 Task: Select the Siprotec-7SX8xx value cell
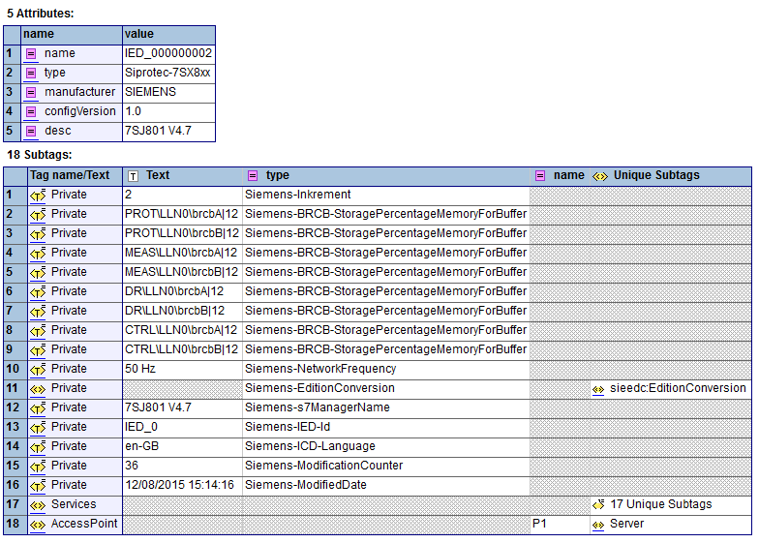point(168,74)
